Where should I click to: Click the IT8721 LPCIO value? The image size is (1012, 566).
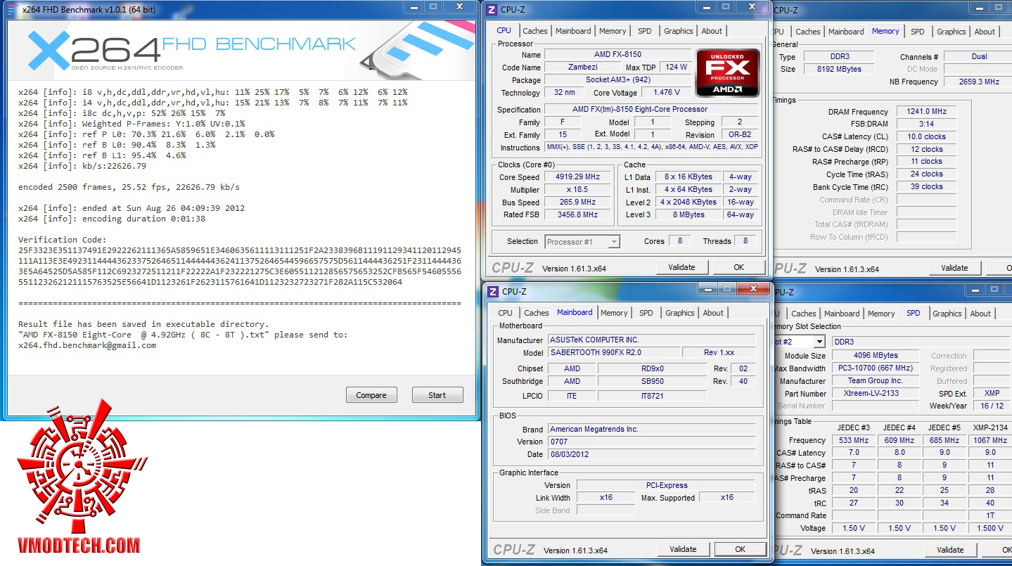coord(652,397)
